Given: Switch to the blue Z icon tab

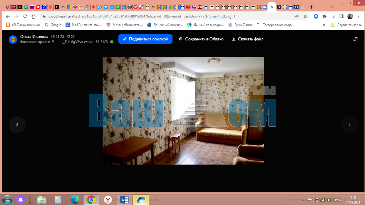Looking at the screenshot, I should tap(44, 7).
